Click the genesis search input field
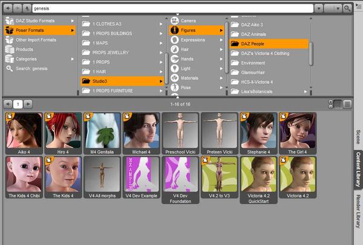The width and height of the screenshot is (363, 245). click(172, 8)
